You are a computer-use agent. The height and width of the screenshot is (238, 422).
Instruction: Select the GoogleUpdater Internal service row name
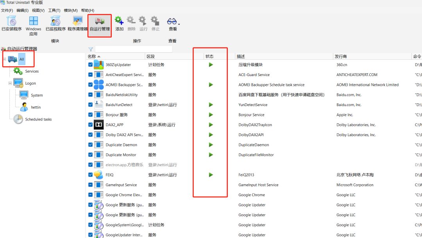click(x=124, y=235)
